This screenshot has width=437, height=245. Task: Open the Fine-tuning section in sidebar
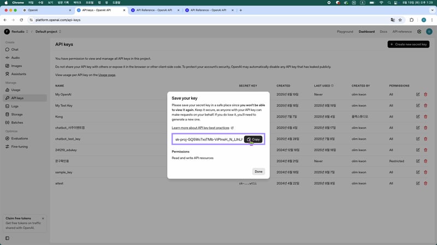[x=20, y=146]
